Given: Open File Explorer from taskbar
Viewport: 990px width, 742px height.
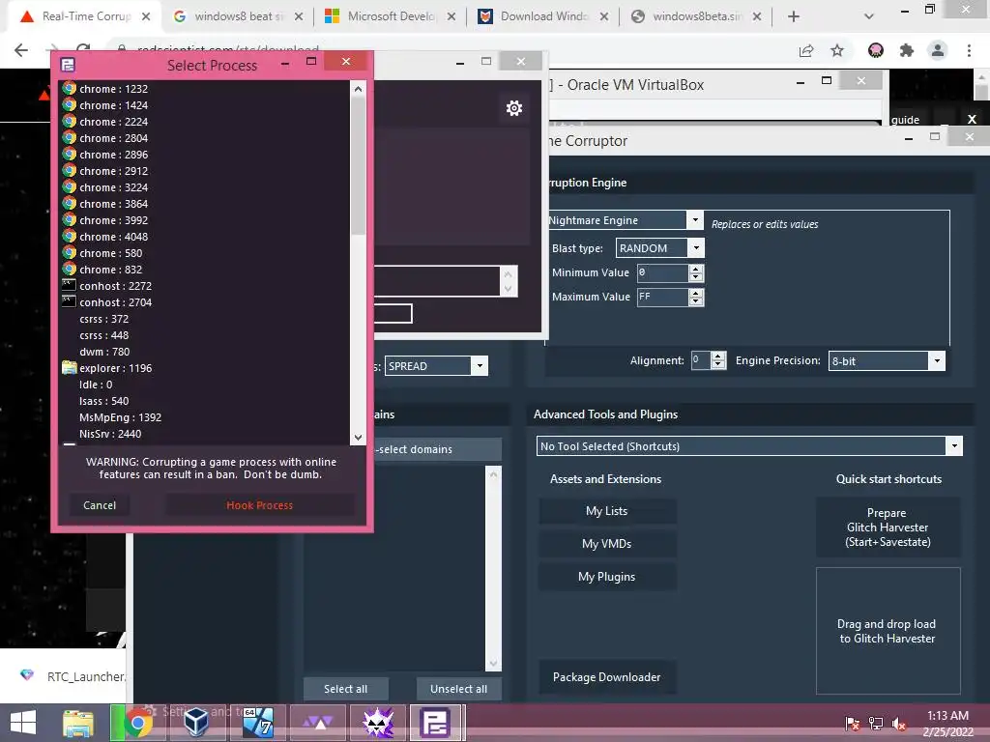Looking at the screenshot, I should [78, 723].
